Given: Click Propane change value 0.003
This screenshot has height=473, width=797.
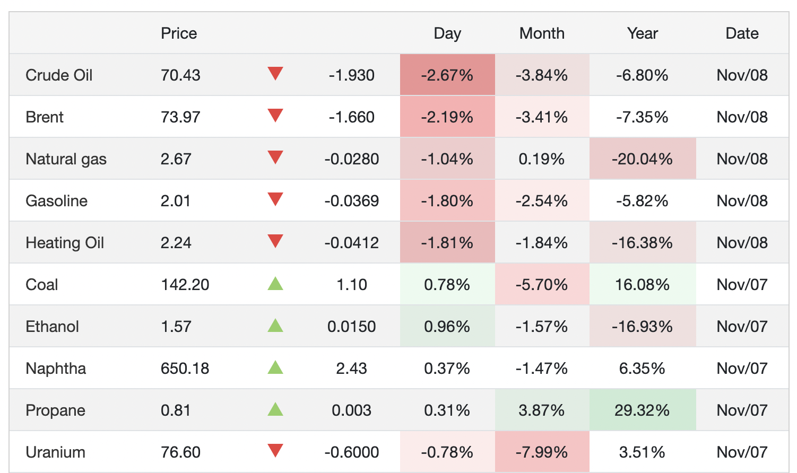Looking at the screenshot, I should click(352, 410).
